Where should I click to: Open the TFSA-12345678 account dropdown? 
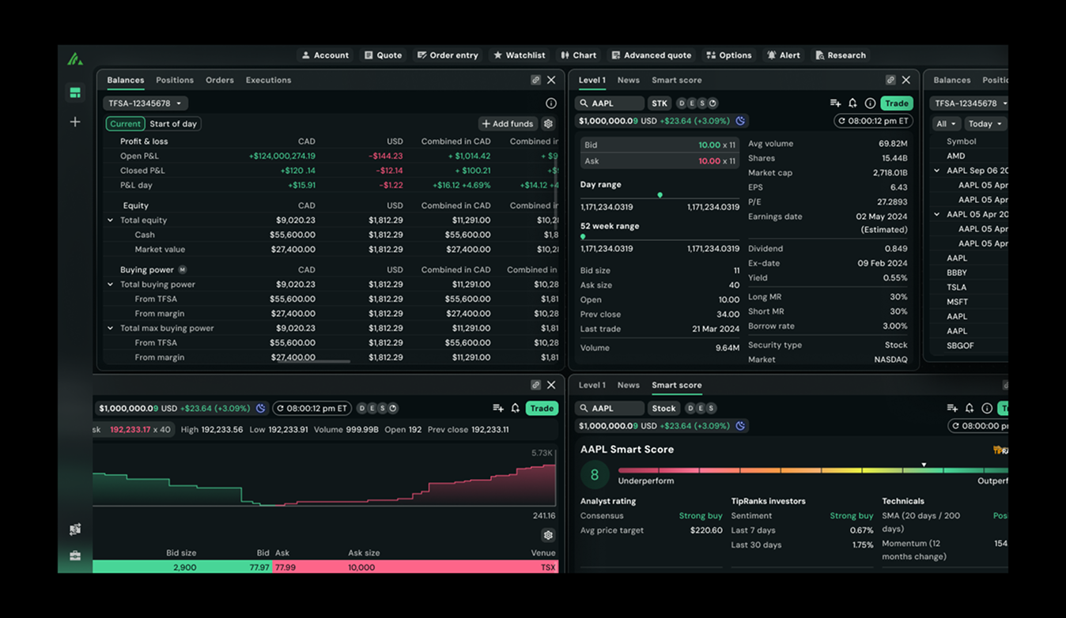pyautogui.click(x=145, y=103)
